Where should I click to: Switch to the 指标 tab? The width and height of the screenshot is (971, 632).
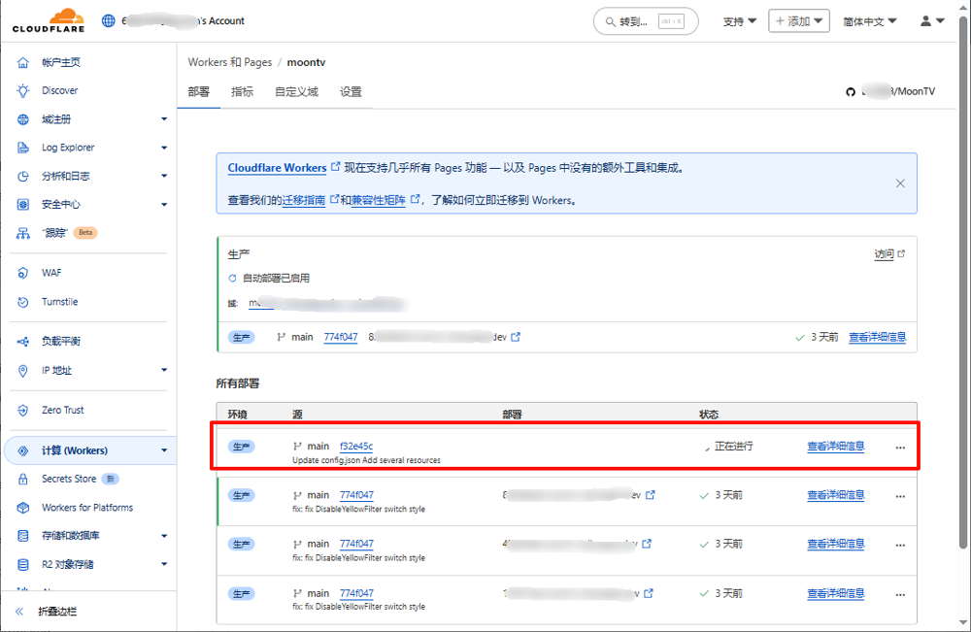(x=242, y=92)
